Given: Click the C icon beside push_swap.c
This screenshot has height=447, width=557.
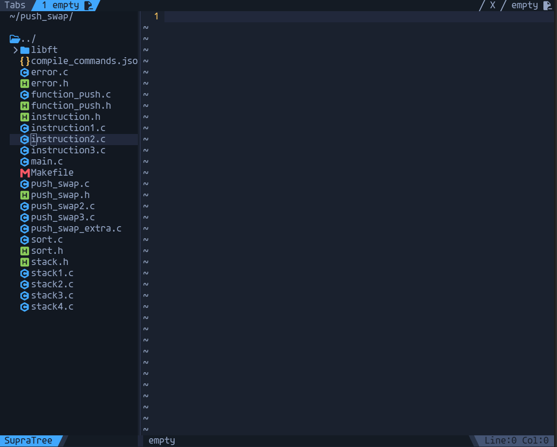Looking at the screenshot, I should click(x=25, y=184).
